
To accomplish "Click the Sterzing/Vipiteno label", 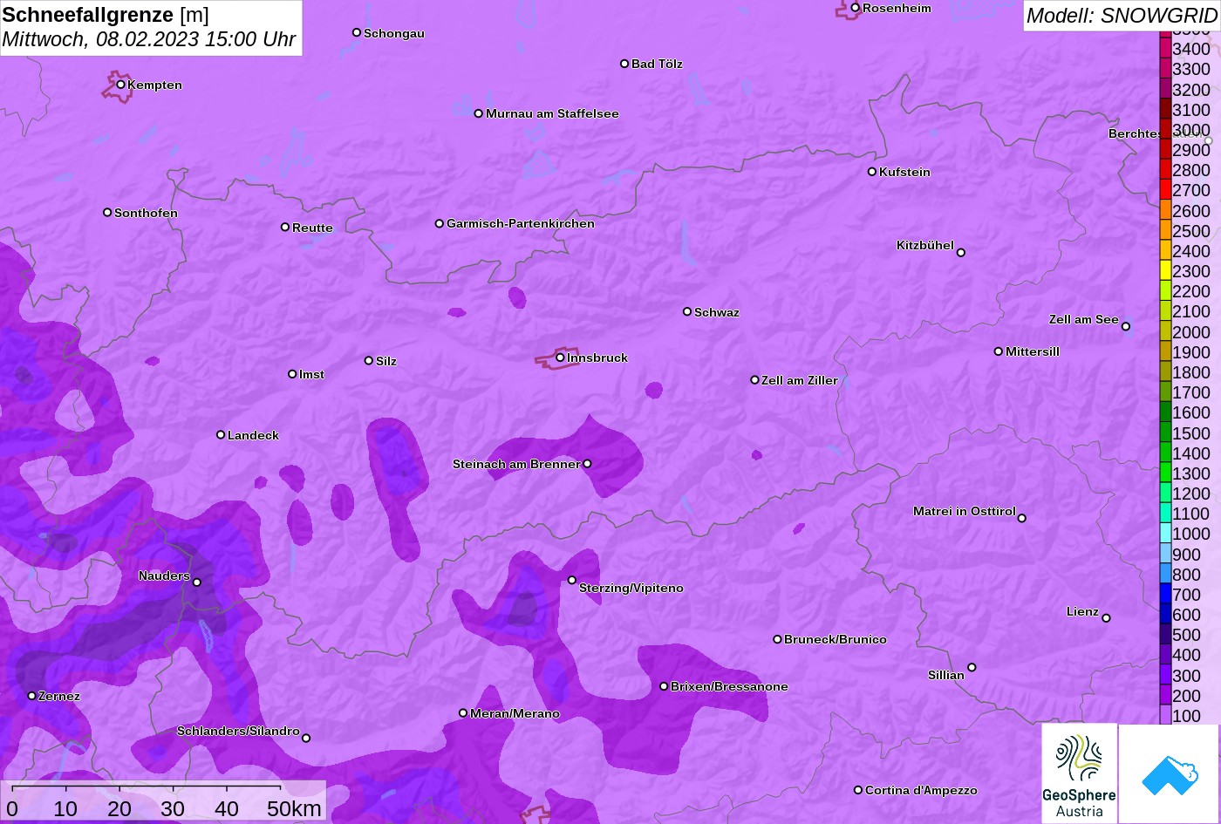I will point(631,588).
